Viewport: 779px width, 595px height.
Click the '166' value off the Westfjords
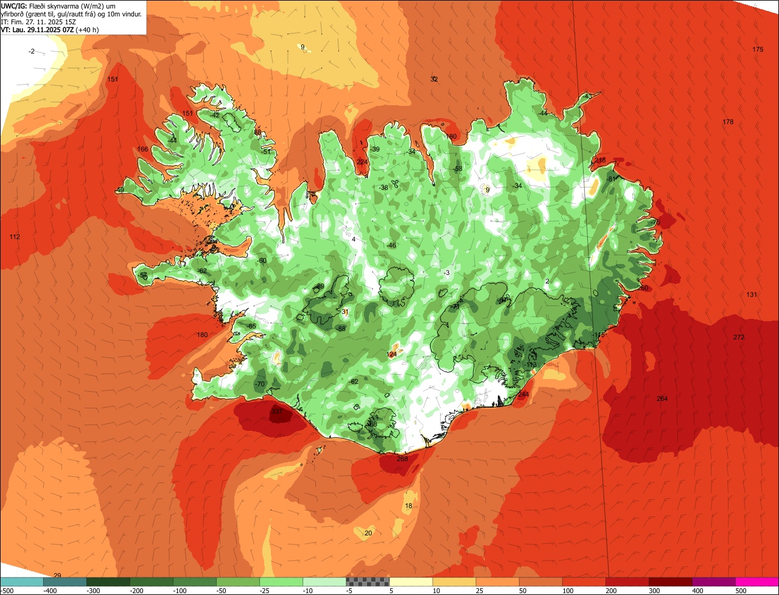(x=142, y=149)
